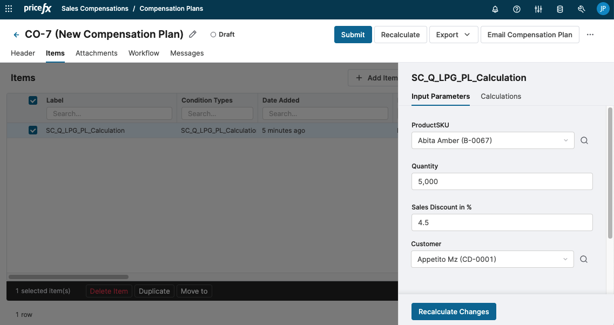This screenshot has height=325, width=614.
Task: Open the sliders configuration icon
Action: click(538, 9)
